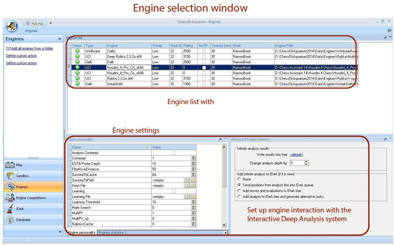
Task: Open the Play section icon in sidebar
Action: point(10,165)
